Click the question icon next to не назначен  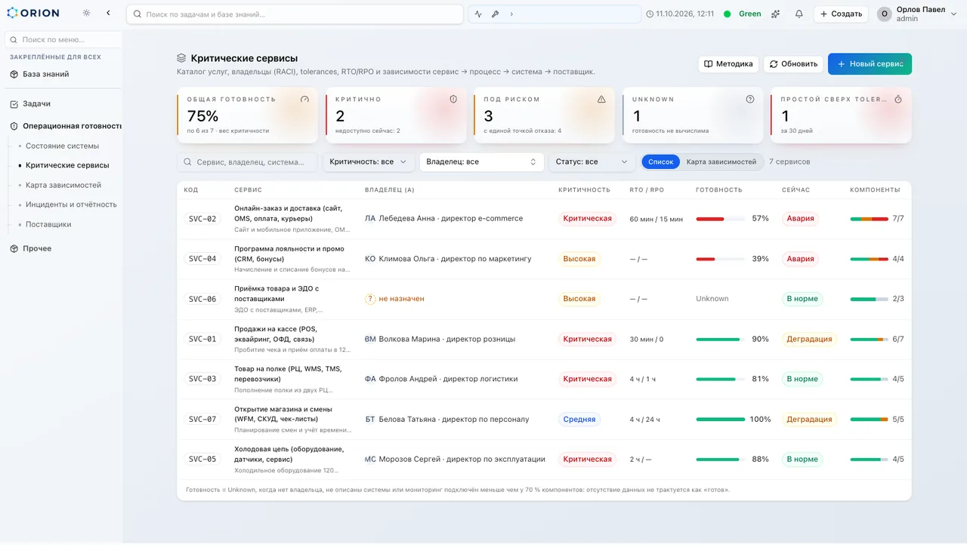coord(370,299)
